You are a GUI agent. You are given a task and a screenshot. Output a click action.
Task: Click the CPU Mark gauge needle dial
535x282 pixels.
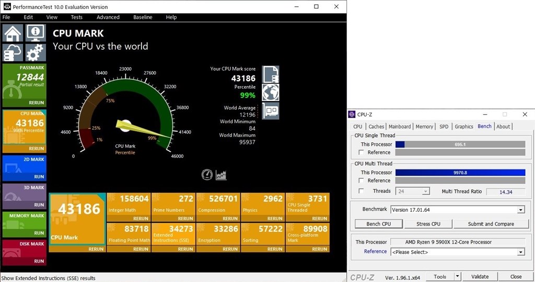(x=125, y=126)
